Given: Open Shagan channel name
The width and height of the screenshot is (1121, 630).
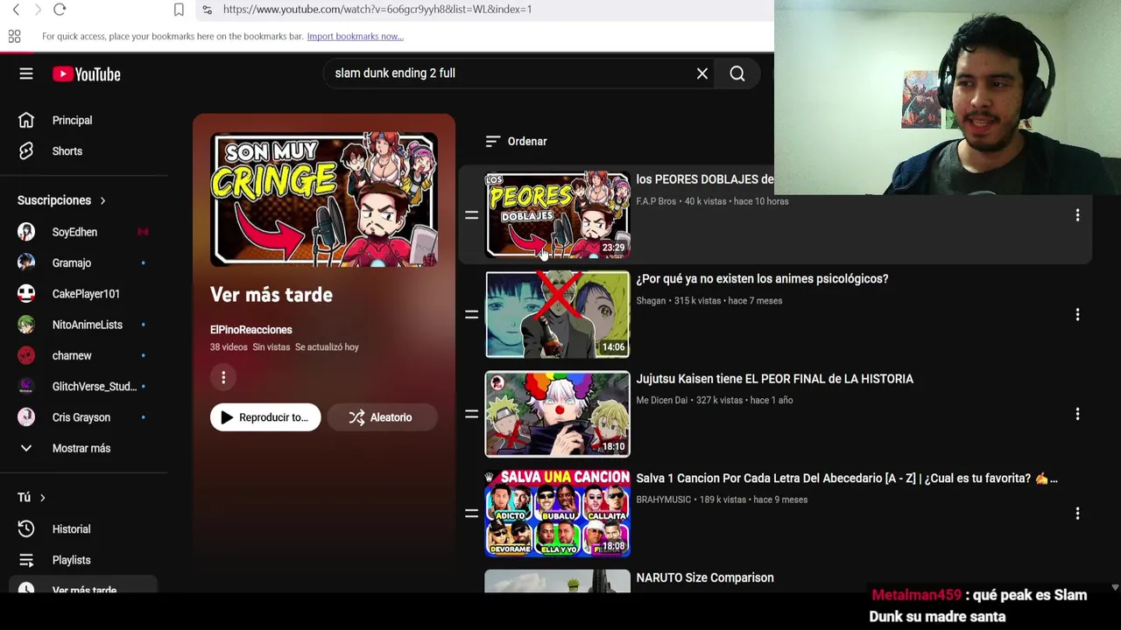Looking at the screenshot, I should point(651,301).
